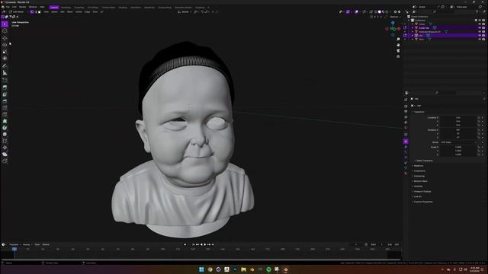Viewport: 488px width, 274px height.
Task: Expand the Custom Properties panel
Action: pyautogui.click(x=422, y=202)
